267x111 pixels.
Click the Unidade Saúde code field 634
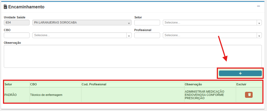pyautogui.click(x=17, y=23)
